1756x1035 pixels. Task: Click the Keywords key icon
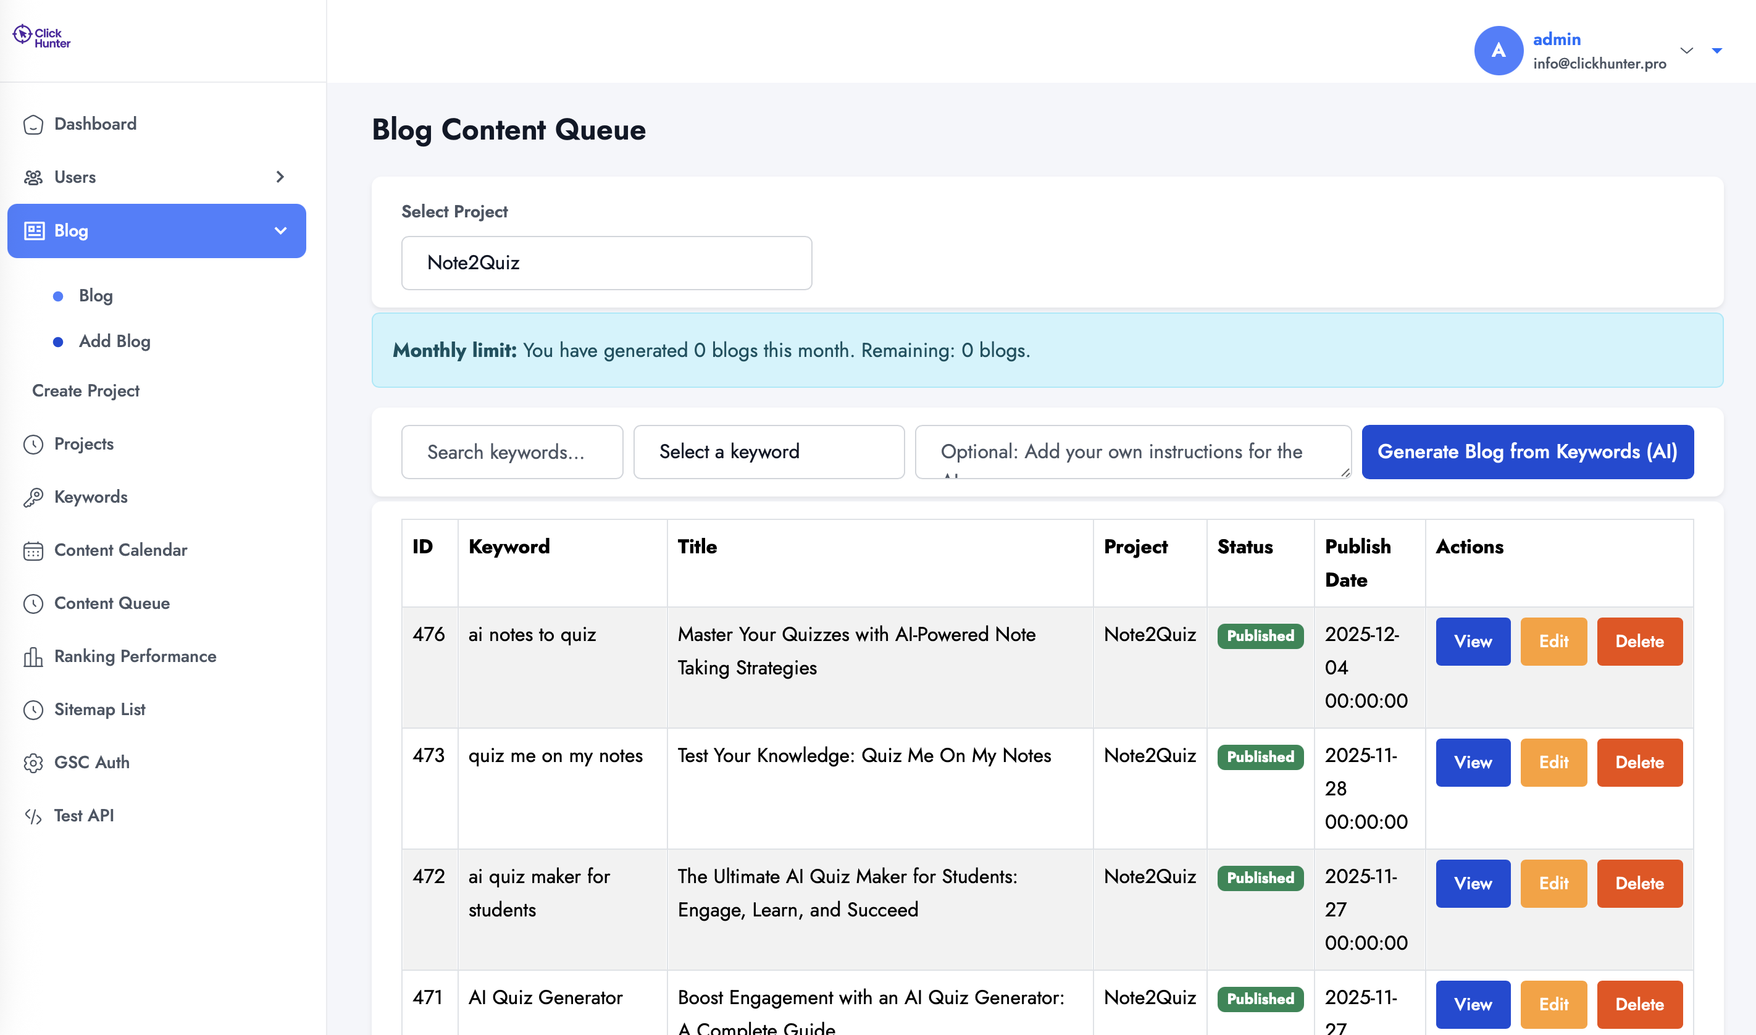coord(33,497)
